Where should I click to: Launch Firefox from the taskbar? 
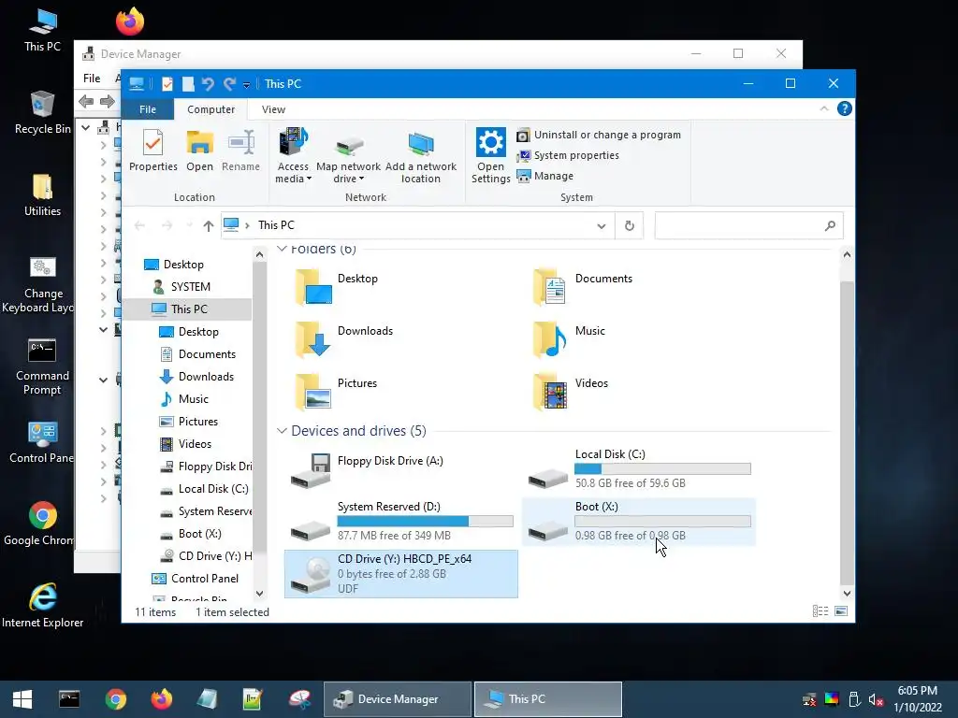(x=161, y=699)
